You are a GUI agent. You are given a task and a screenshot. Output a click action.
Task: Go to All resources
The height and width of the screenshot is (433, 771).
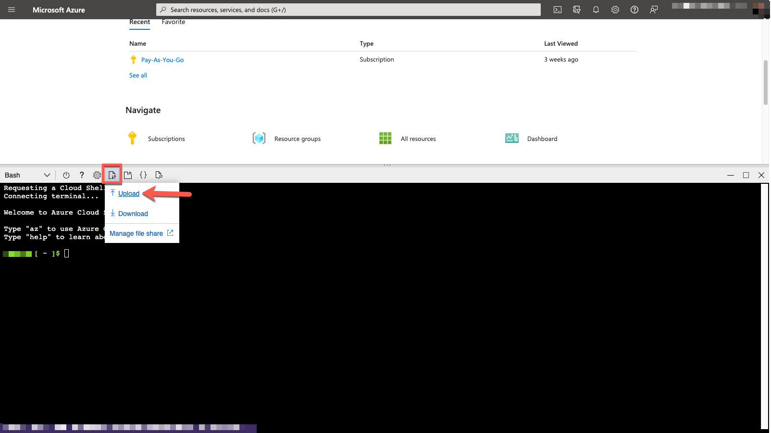418,139
